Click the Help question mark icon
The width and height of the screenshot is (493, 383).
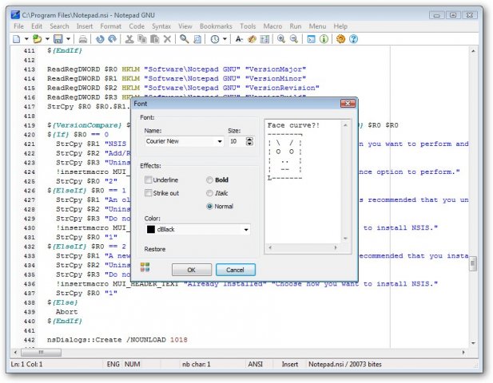pyautogui.click(x=353, y=38)
